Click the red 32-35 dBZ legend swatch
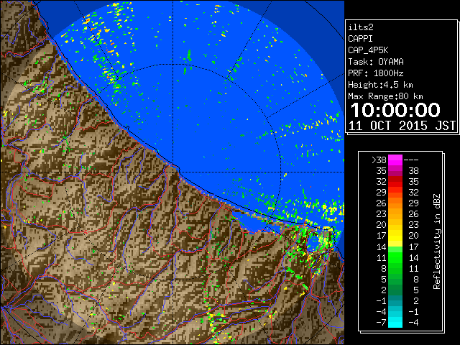Viewport: 460px width, 345px height. (395, 182)
